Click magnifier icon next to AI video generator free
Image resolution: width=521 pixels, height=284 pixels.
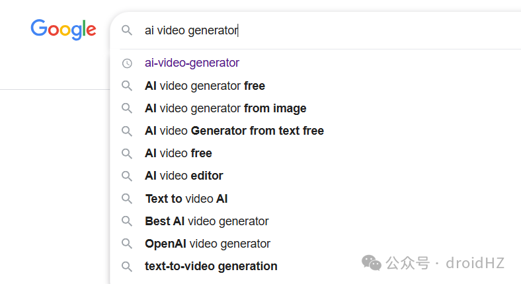127,86
